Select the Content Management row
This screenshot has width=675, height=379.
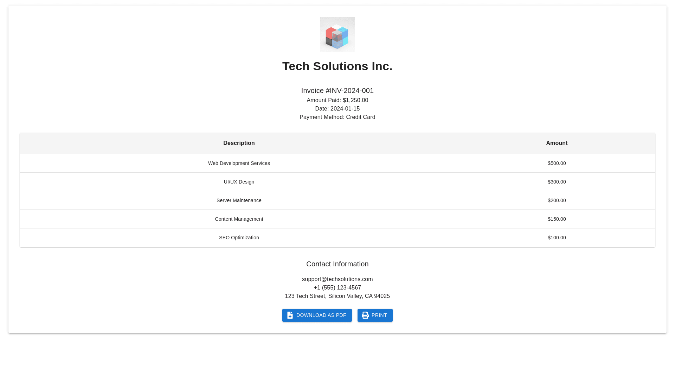[239, 219]
